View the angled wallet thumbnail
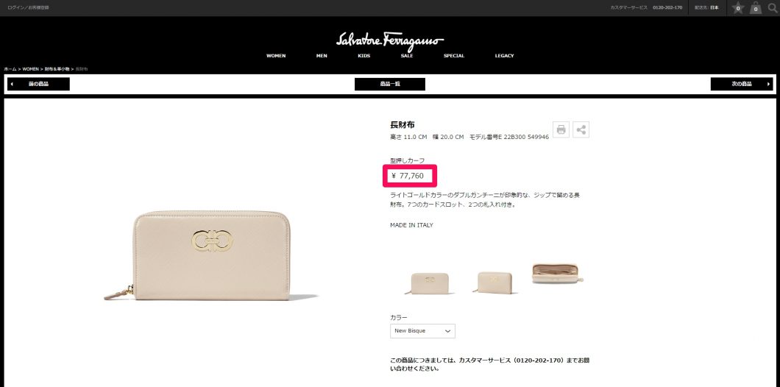Screen dimensions: 780x387 click(x=494, y=283)
